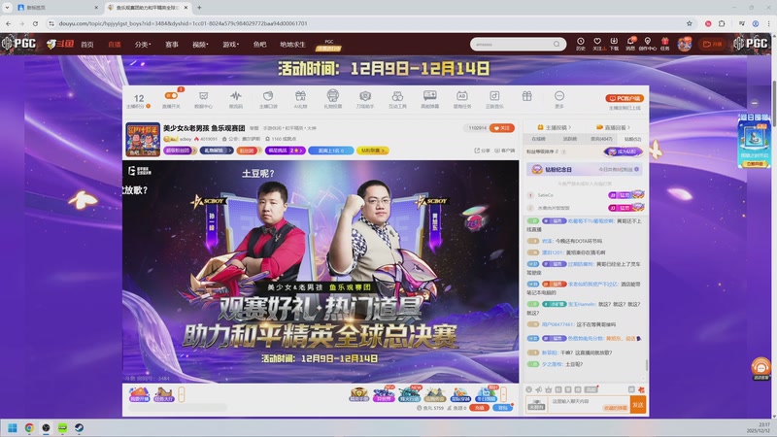The image size is (777, 437).
Task: Click the Douyu site search field
Action: (x=512, y=44)
